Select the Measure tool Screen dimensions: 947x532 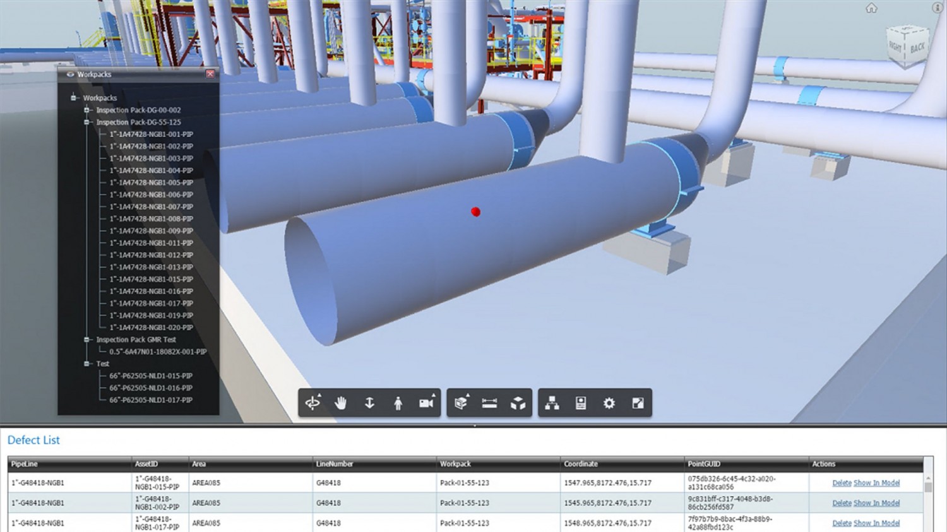[489, 403]
